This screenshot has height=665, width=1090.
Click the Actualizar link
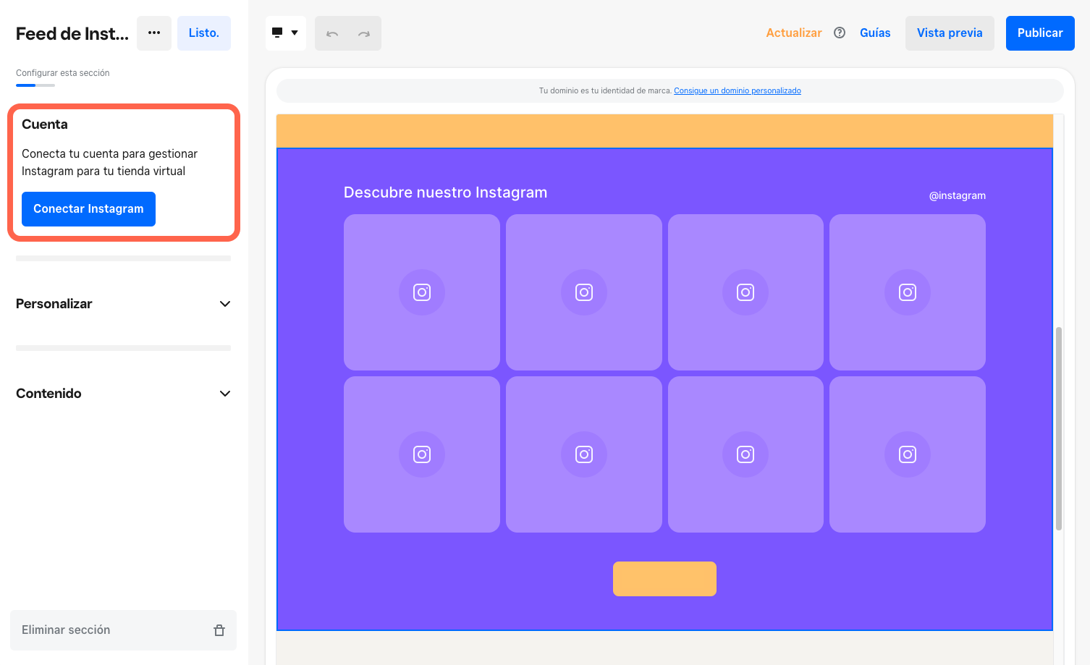point(794,33)
